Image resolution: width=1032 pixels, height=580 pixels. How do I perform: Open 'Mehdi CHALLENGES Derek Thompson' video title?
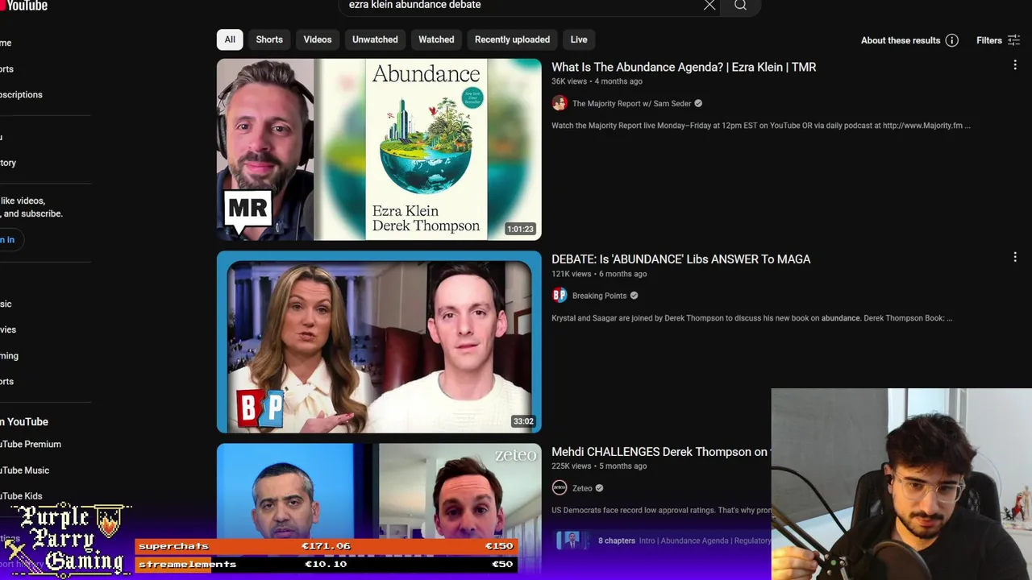coord(660,452)
